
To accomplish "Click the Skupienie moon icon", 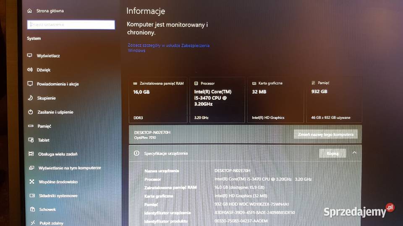I will pos(30,98).
